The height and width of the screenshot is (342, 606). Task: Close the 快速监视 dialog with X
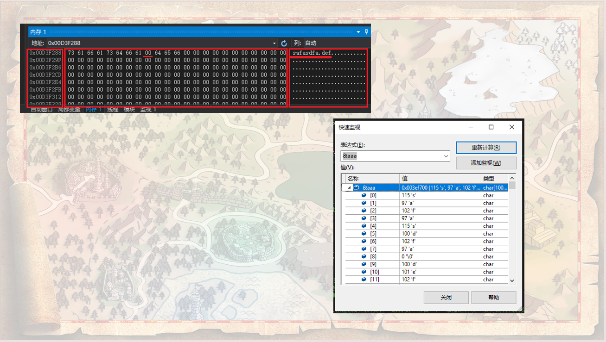(512, 127)
